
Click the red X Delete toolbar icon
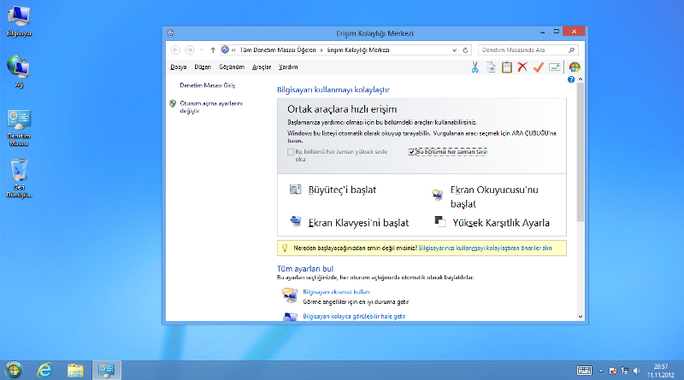point(522,67)
